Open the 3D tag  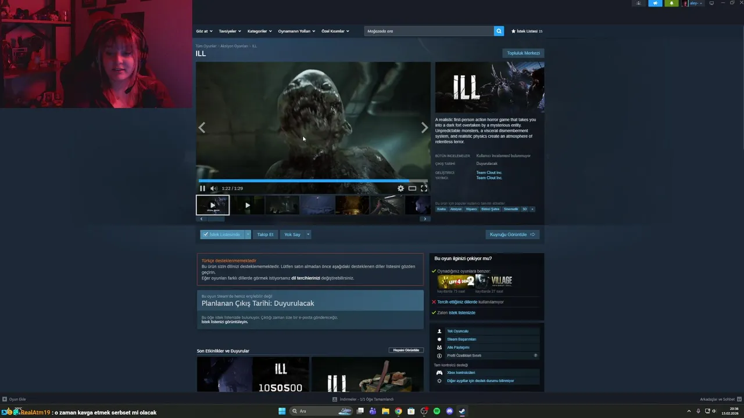click(x=524, y=209)
